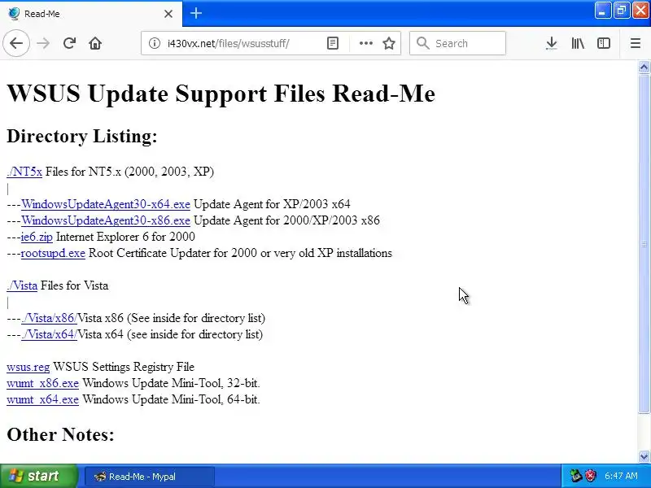Download the wsus.reg registry file
The image size is (651, 488).
[28, 367]
